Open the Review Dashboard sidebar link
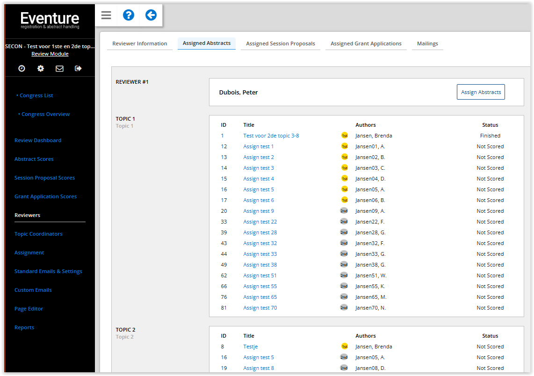This screenshot has width=534, height=376. 38,140
